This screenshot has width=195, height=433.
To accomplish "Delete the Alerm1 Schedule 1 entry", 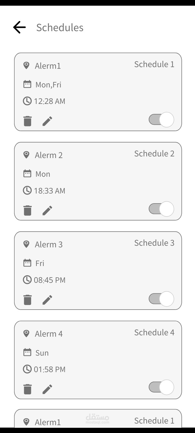I will pos(28,121).
